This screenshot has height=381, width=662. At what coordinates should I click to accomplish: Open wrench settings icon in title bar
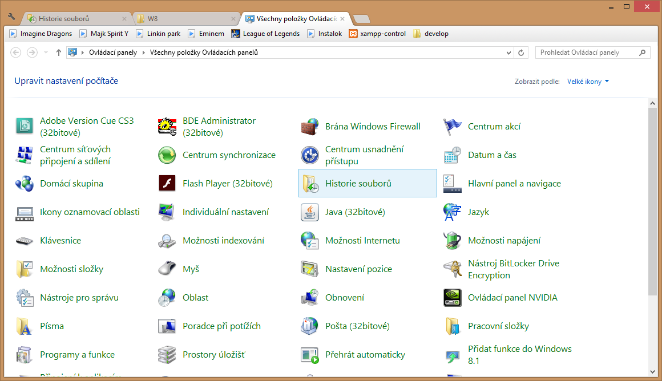coord(11,17)
